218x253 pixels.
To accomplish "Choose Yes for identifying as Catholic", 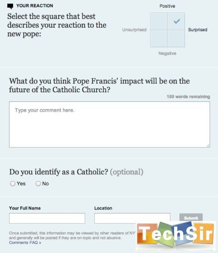I will coord(13,183).
